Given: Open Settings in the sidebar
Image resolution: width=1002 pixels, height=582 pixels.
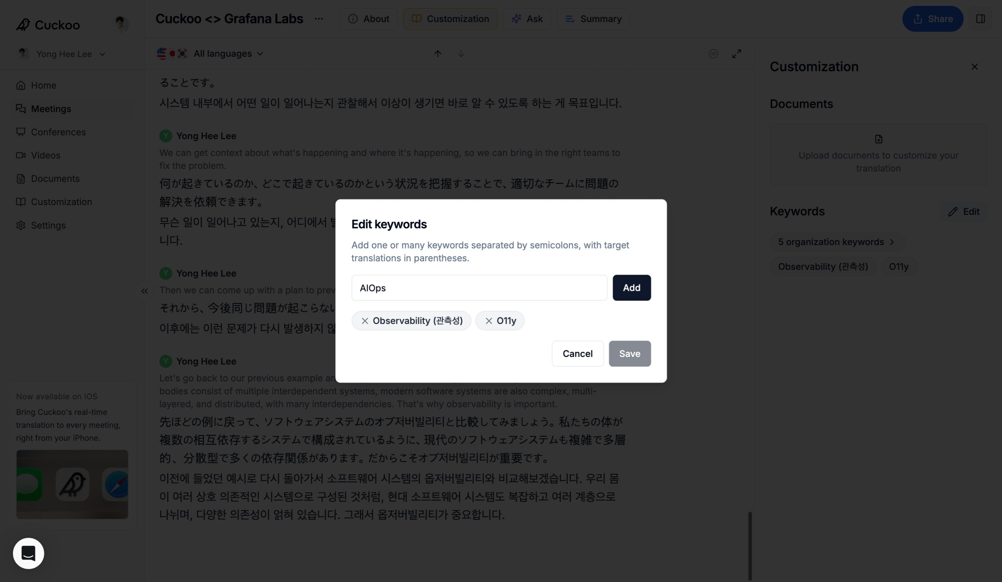Looking at the screenshot, I should [73, 226].
